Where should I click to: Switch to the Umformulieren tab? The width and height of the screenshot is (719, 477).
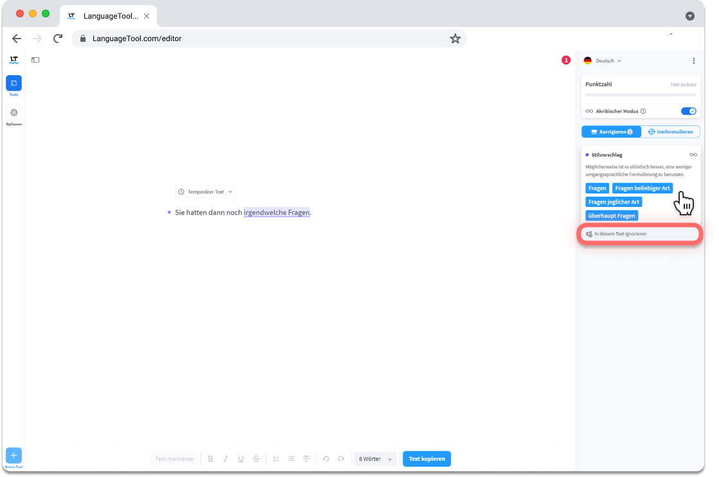tap(670, 132)
